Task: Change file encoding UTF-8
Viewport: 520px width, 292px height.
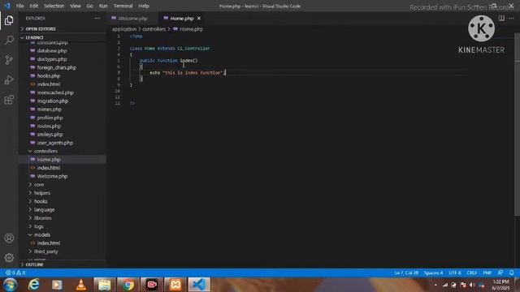Action: click(x=455, y=273)
